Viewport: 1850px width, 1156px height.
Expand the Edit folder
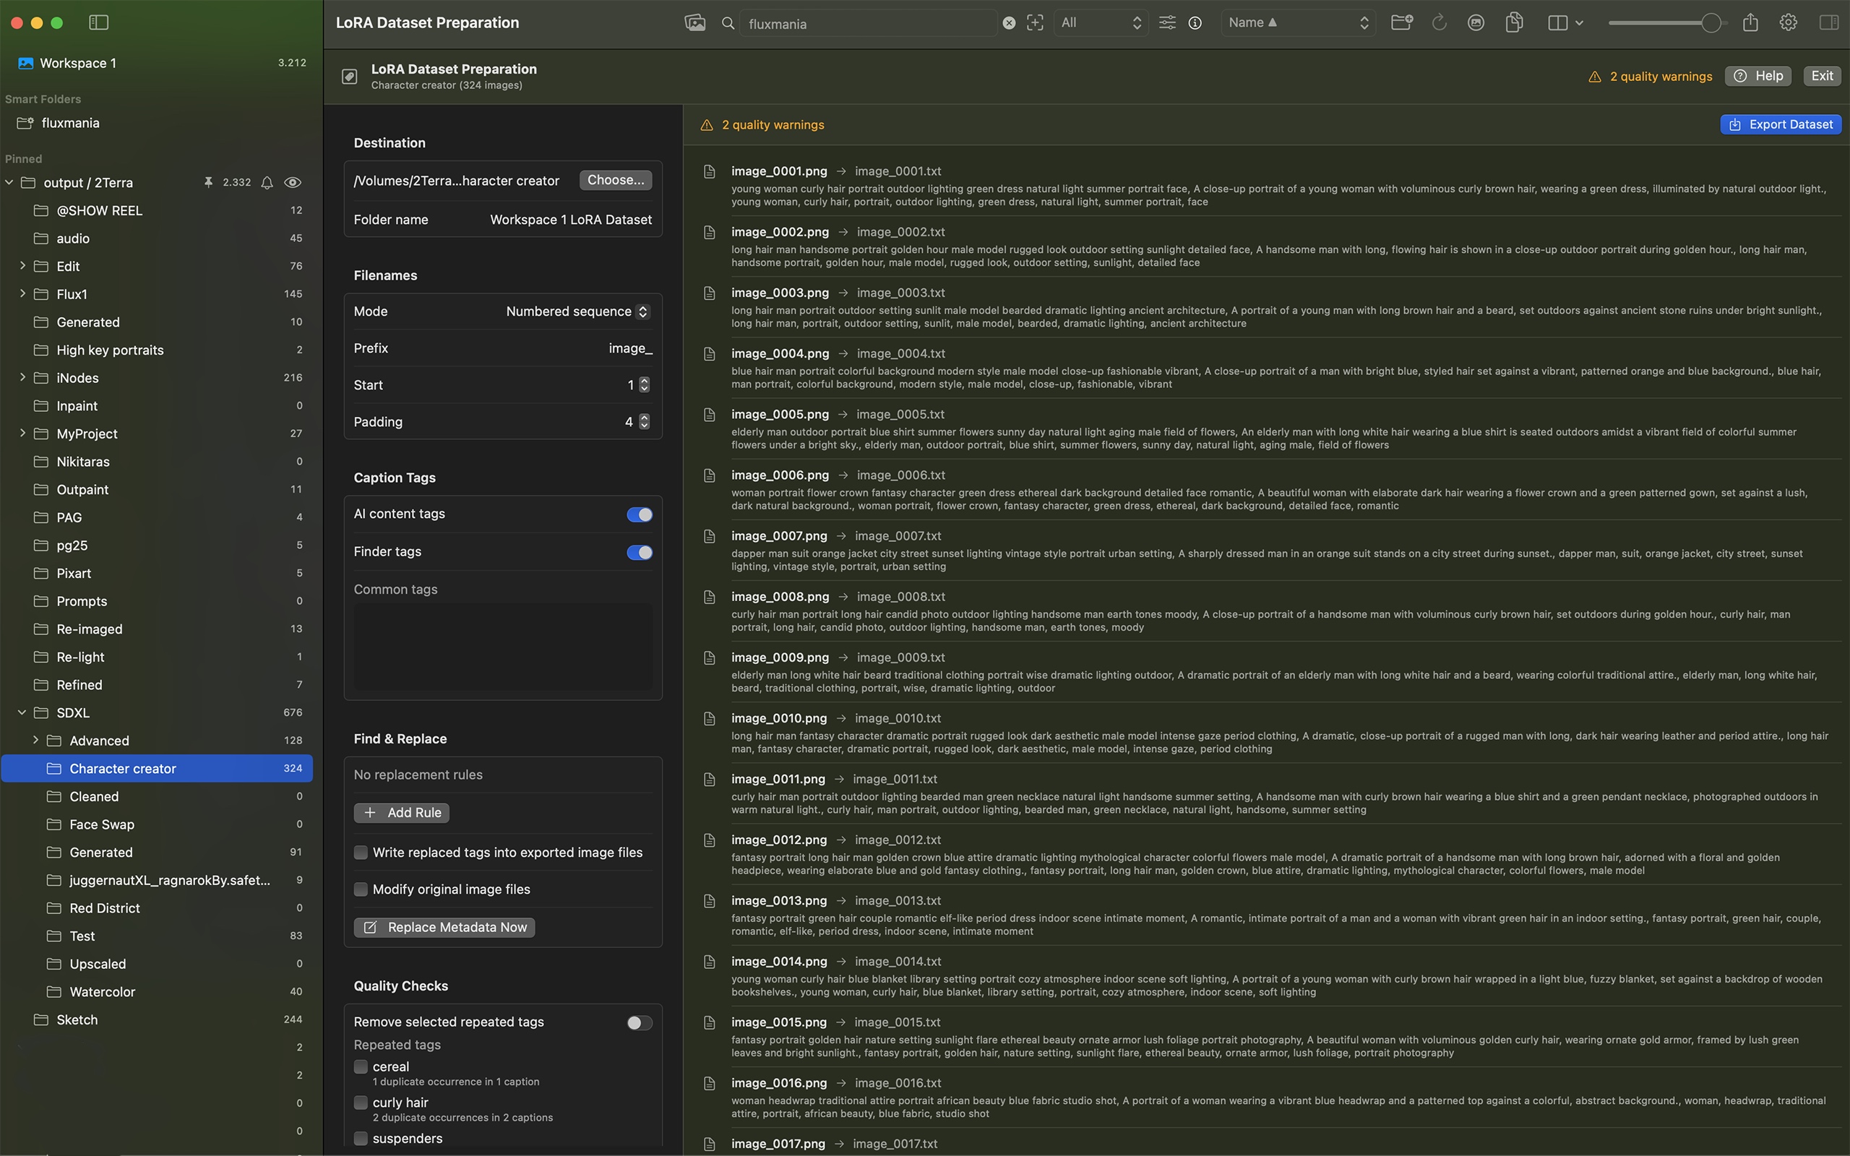point(22,266)
